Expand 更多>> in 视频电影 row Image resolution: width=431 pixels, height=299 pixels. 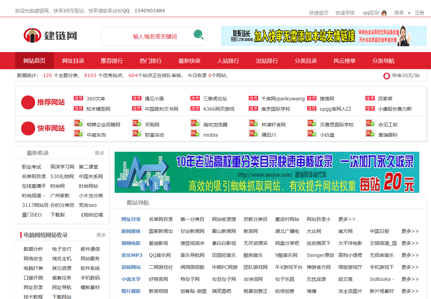[410, 243]
